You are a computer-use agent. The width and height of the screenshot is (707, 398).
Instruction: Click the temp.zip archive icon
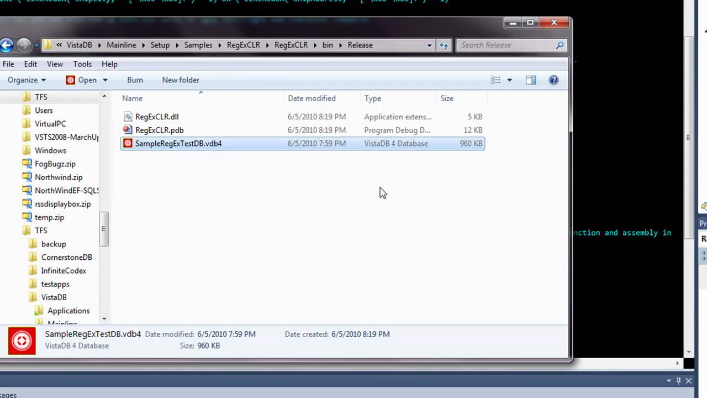pyautogui.click(x=27, y=217)
